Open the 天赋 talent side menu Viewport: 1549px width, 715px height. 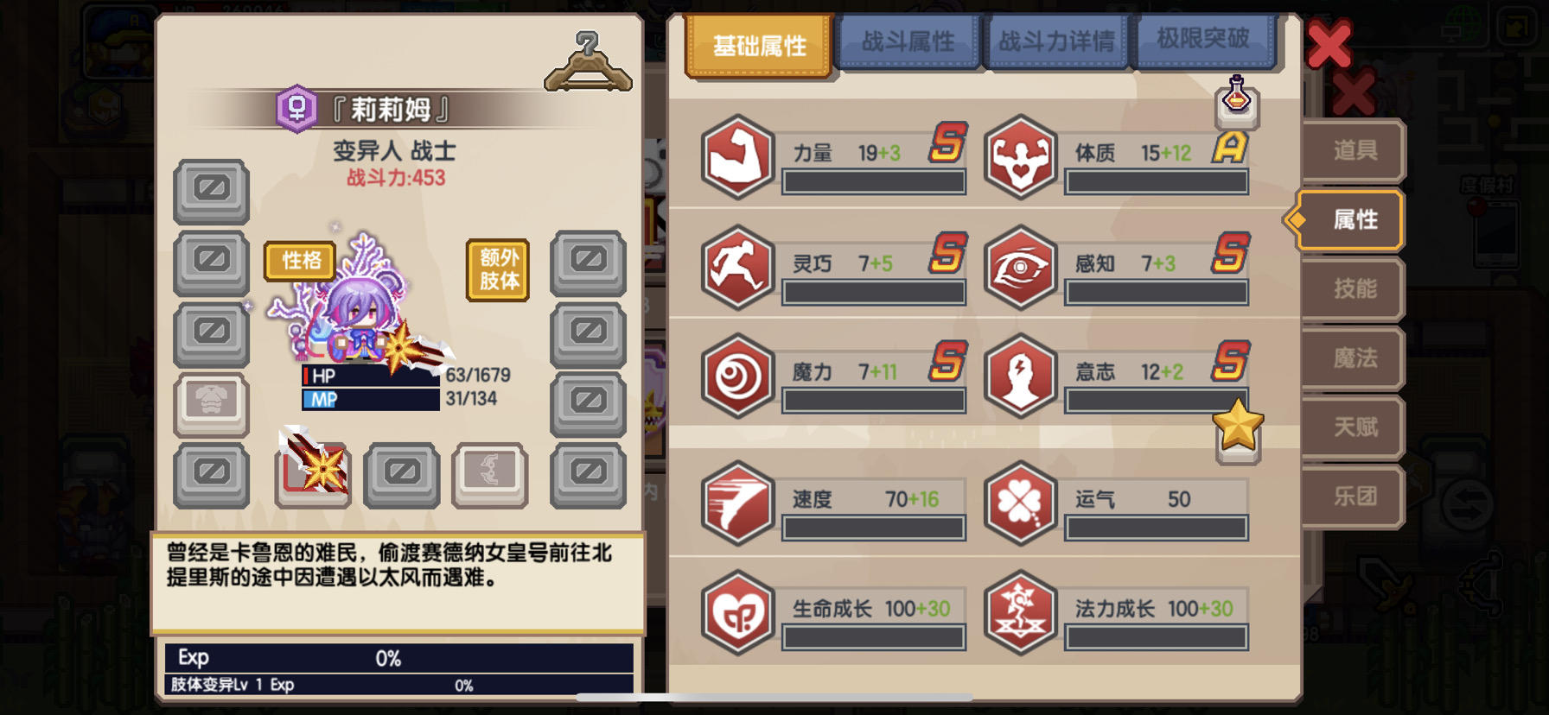pos(1353,427)
